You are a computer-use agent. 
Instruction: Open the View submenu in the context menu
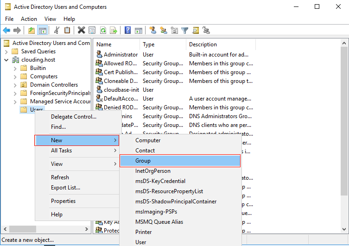77,164
